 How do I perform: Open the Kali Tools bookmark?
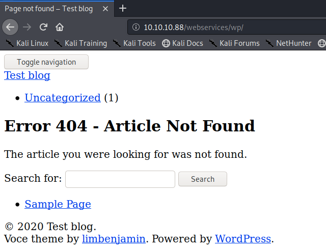click(134, 43)
